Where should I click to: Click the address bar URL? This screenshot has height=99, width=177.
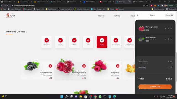pos(24,5)
